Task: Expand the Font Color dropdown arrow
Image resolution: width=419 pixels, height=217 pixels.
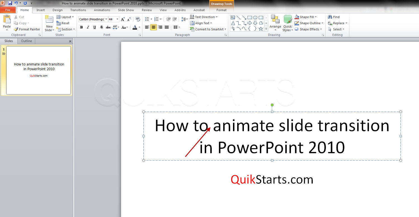Action: (139, 27)
